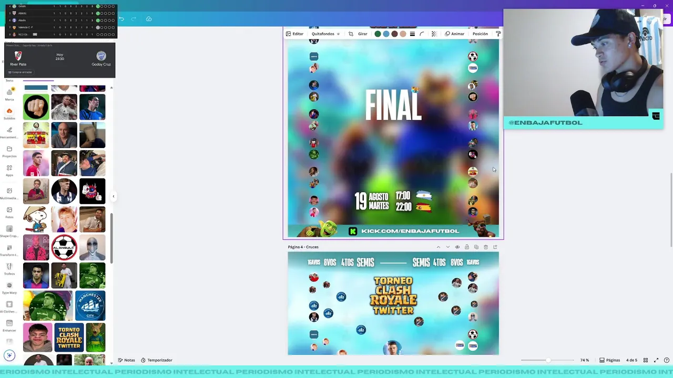
Task: Click the cloud save status icon
Action: 149,19
